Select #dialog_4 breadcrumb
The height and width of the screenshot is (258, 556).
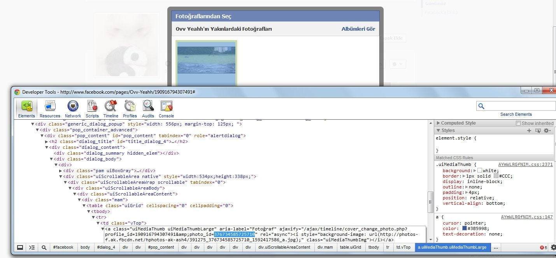106,247
